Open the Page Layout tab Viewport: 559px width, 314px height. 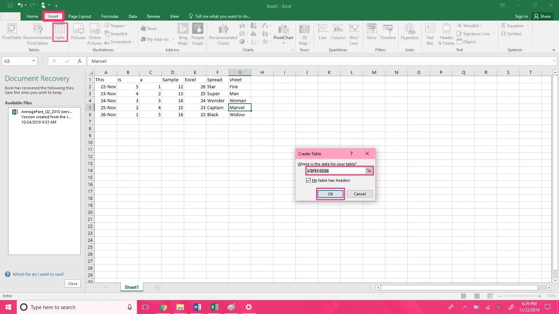[80, 16]
